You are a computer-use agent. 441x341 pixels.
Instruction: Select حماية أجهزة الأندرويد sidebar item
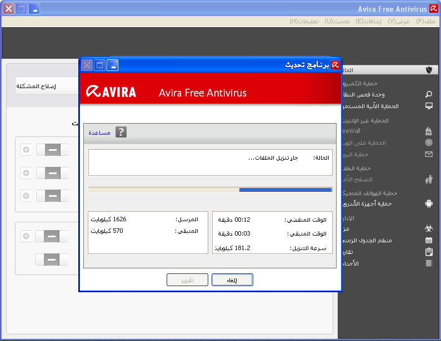pyautogui.click(x=367, y=203)
